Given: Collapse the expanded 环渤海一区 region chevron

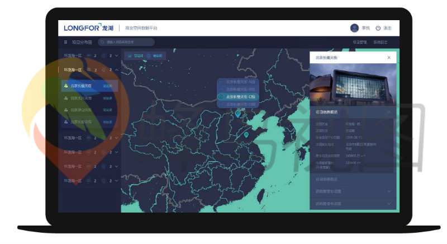Looking at the screenshot, I should click(116, 70).
